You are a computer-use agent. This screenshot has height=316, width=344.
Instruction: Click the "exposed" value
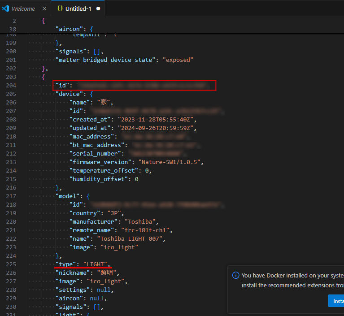(x=178, y=60)
